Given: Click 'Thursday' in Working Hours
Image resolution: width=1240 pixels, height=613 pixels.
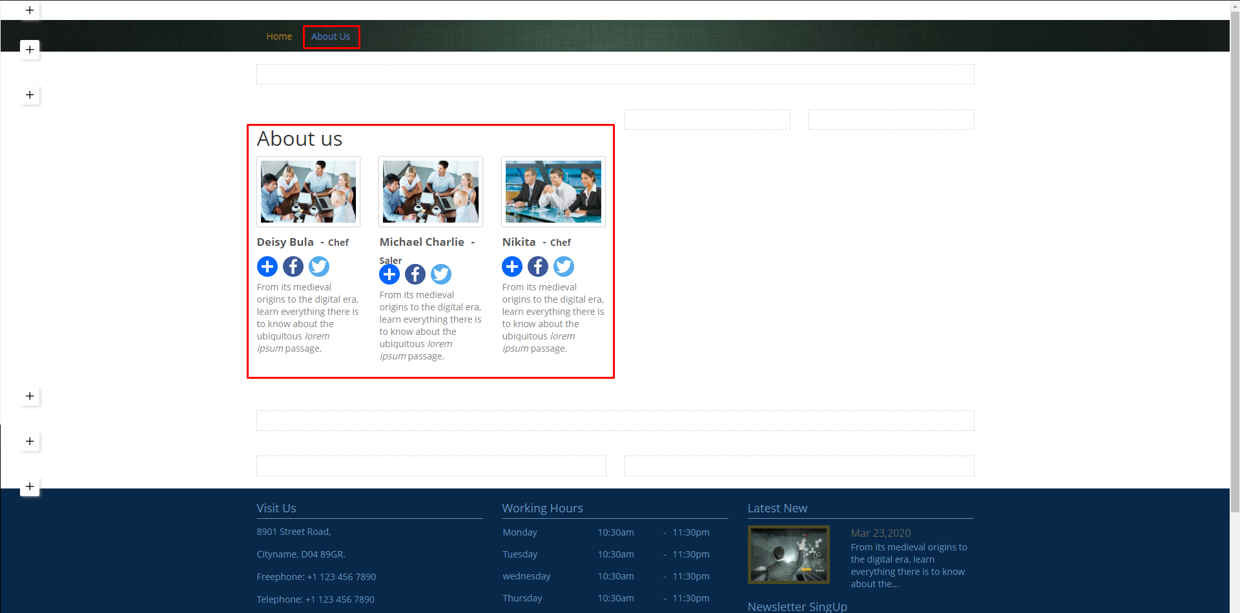Looking at the screenshot, I should tap(522, 598).
